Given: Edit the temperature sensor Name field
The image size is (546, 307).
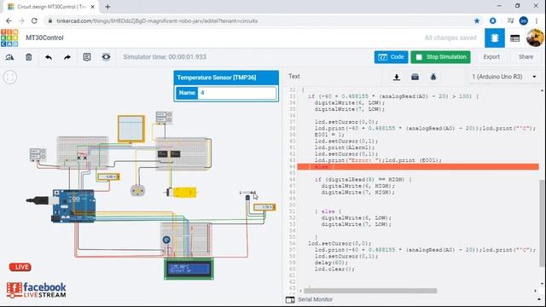Looking at the screenshot, I should coord(237,93).
